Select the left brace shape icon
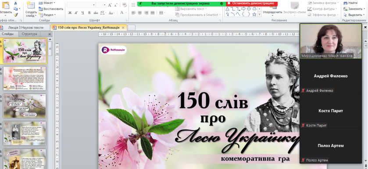 point(243,14)
